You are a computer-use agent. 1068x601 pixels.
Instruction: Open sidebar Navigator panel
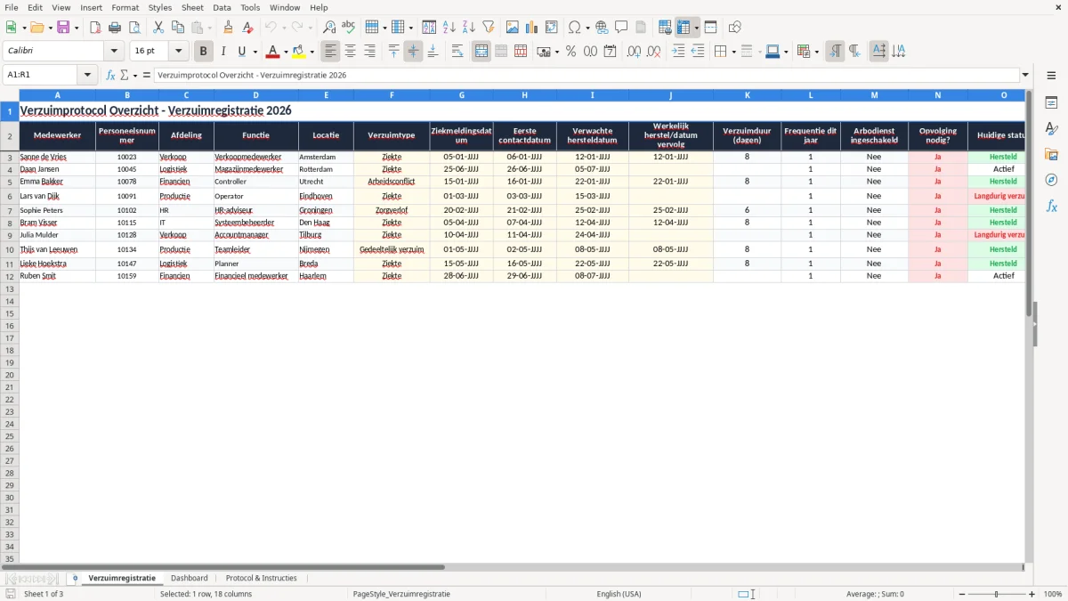click(1051, 180)
